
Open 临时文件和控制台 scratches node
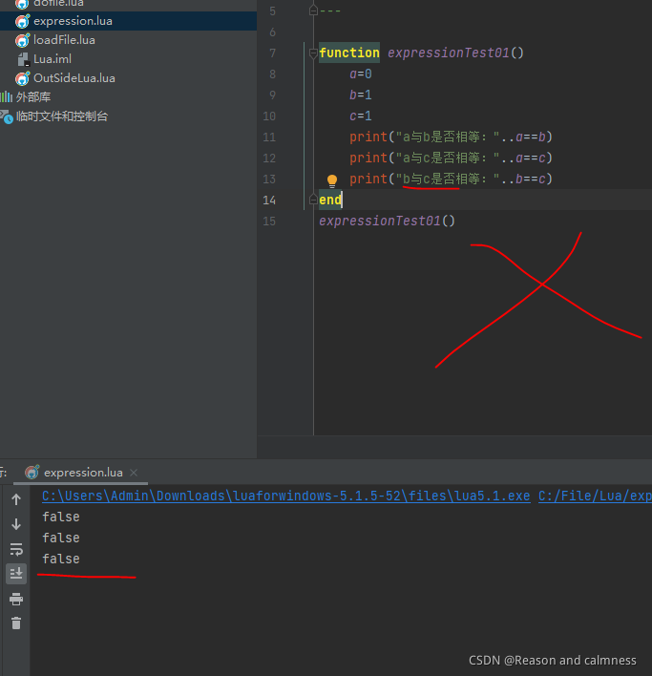pos(62,116)
